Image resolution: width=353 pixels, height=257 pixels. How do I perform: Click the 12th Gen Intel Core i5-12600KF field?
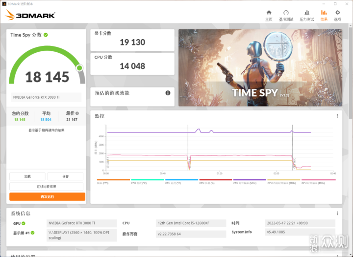pyautogui.click(x=191, y=223)
